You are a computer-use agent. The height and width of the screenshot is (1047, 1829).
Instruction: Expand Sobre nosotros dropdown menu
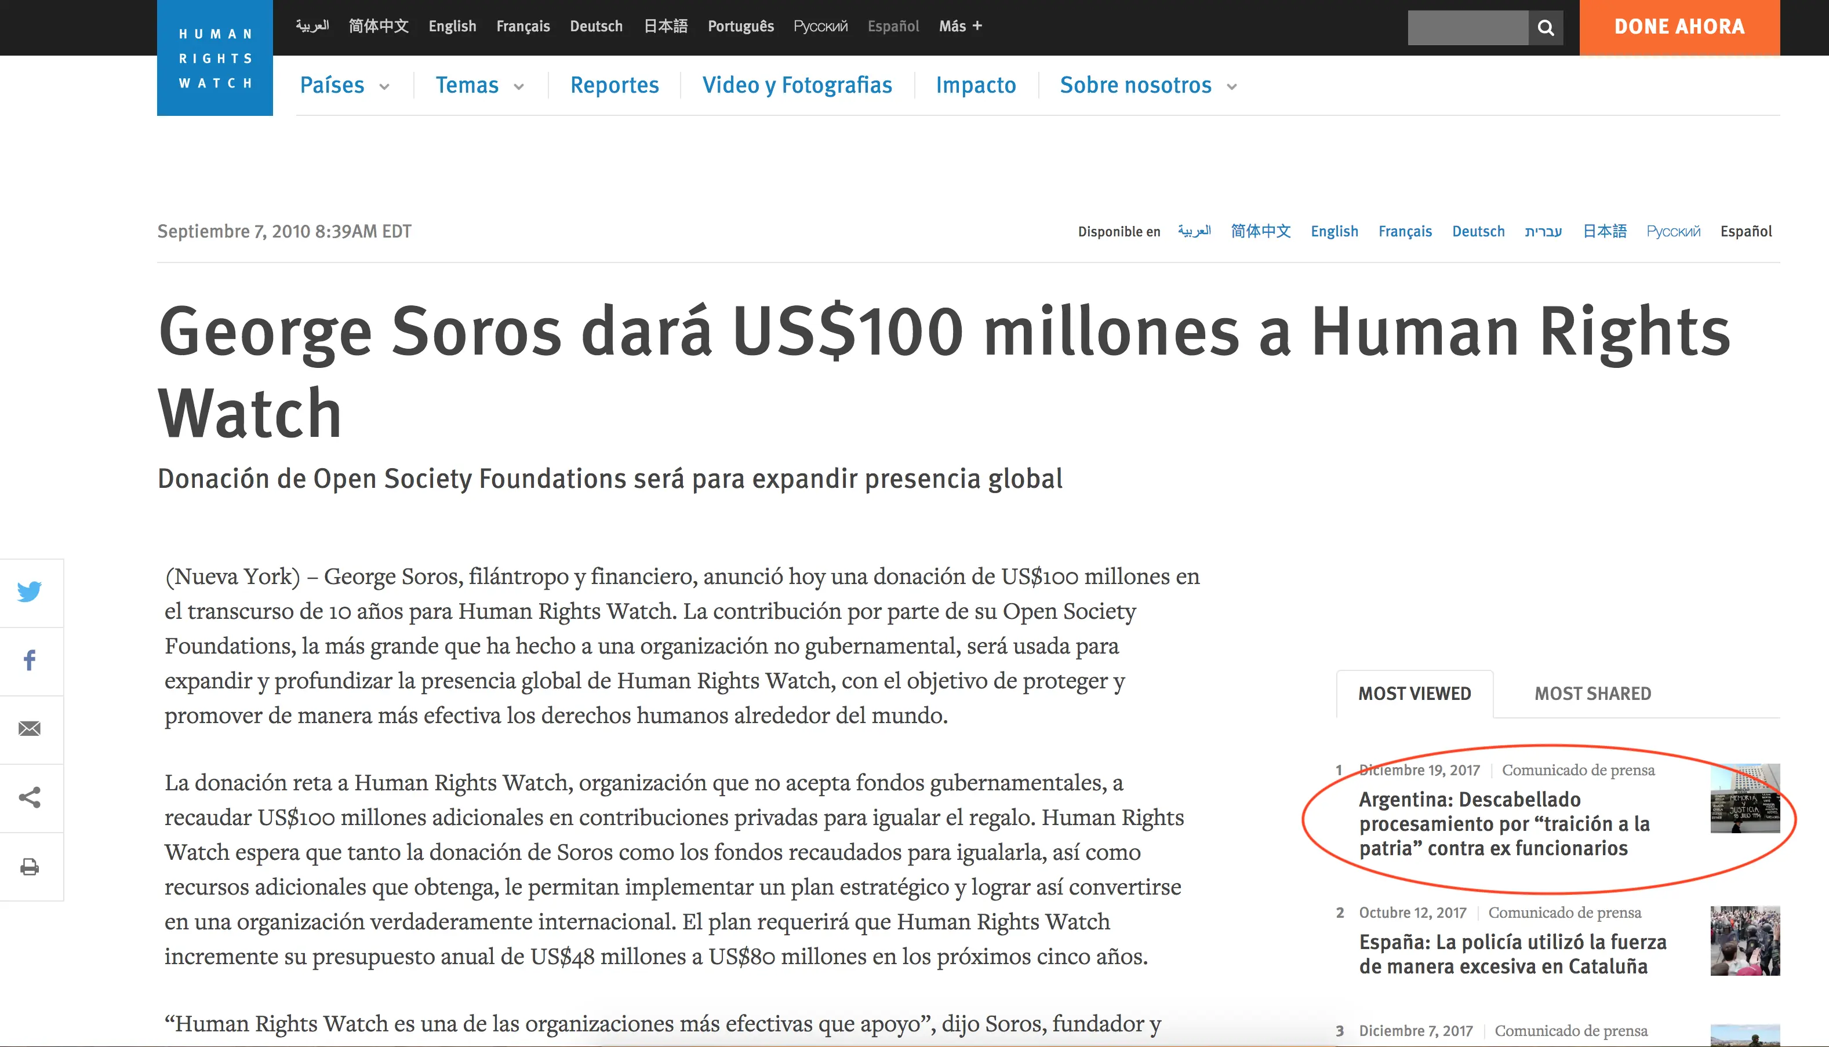[x=1148, y=86]
